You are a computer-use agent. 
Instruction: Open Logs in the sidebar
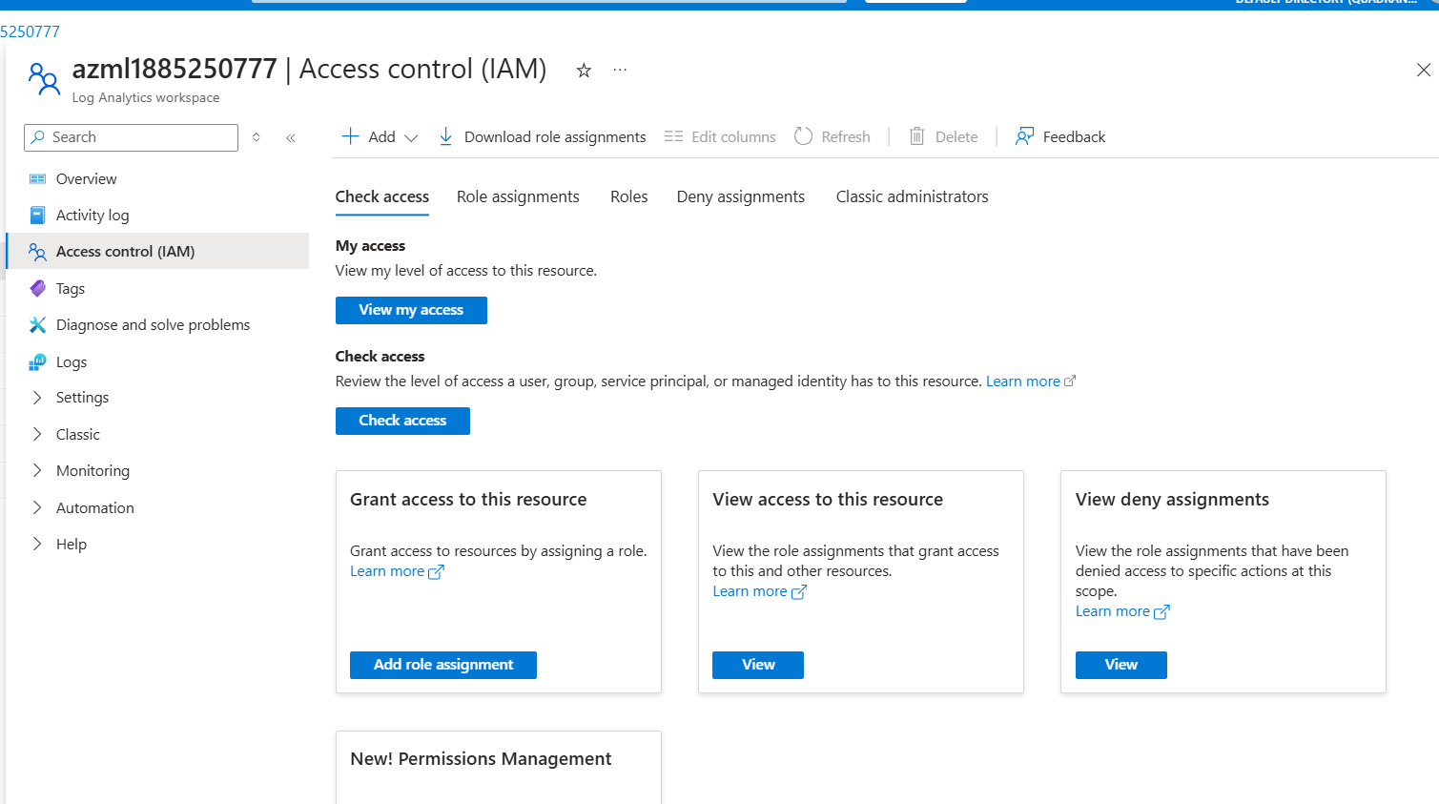(x=72, y=362)
